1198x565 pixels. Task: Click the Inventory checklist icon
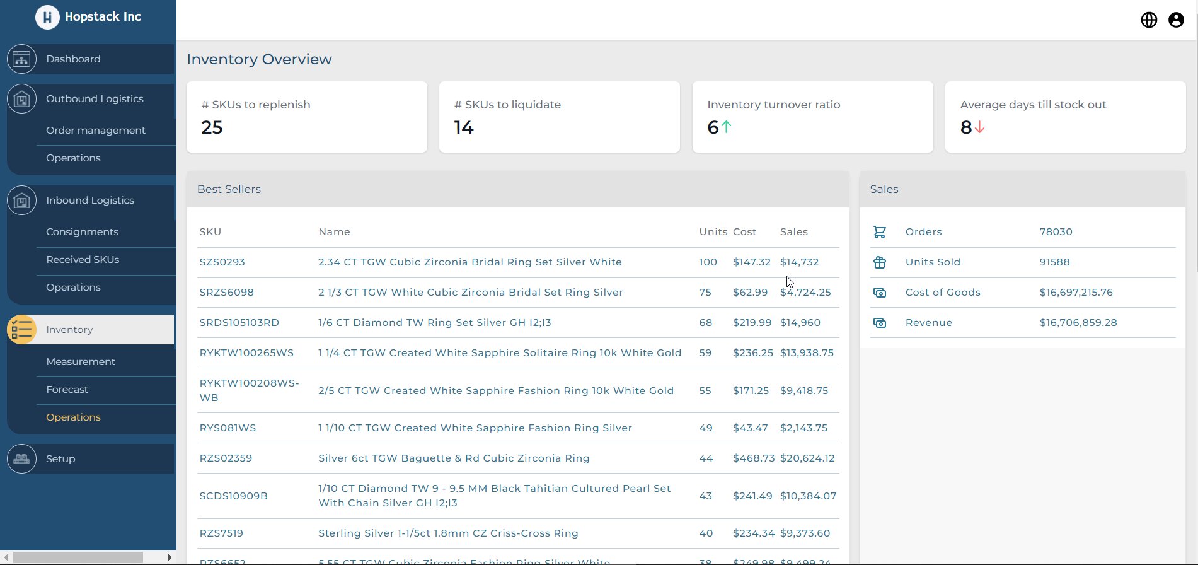click(21, 330)
